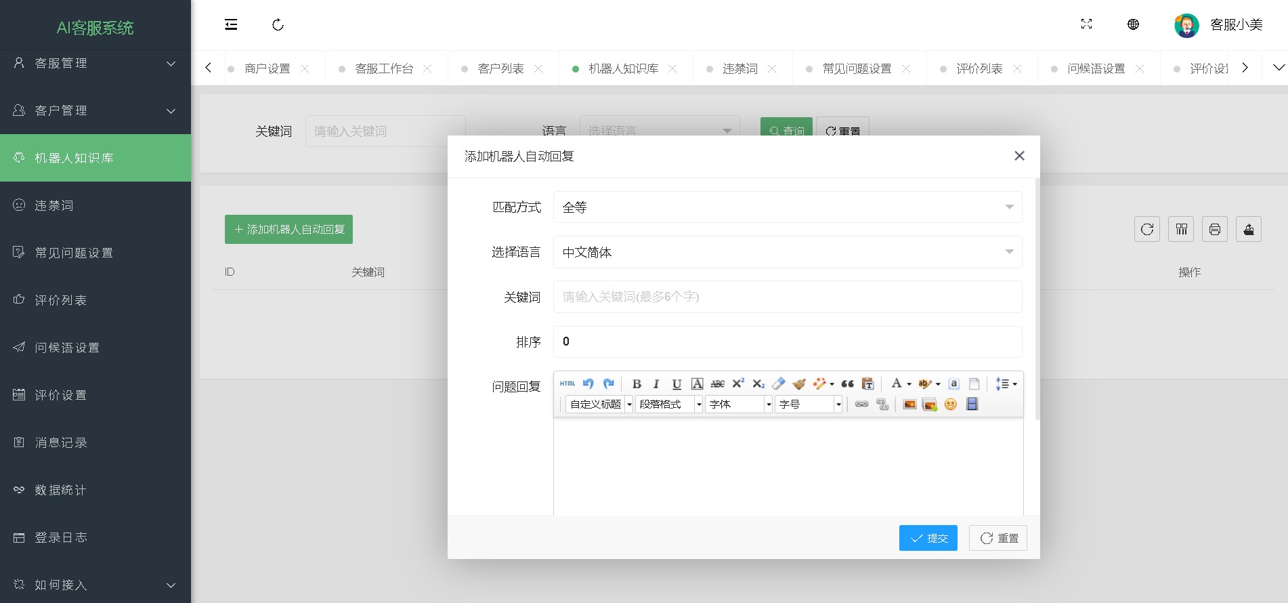This screenshot has width=1288, height=603.
Task: Open the 选择语言 dropdown showing 中文简体
Action: (787, 252)
